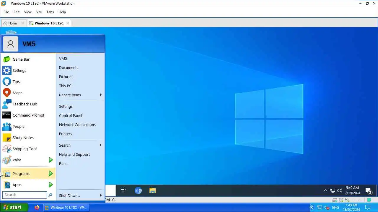This screenshot has height=212, width=378.
Task: Open the Maps app
Action: click(28, 93)
